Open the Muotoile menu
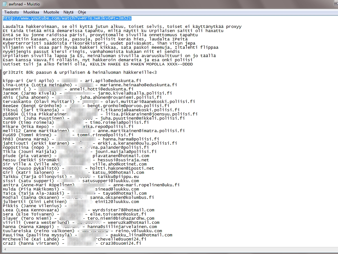The width and height of the screenshot is (338, 254). coord(51,12)
